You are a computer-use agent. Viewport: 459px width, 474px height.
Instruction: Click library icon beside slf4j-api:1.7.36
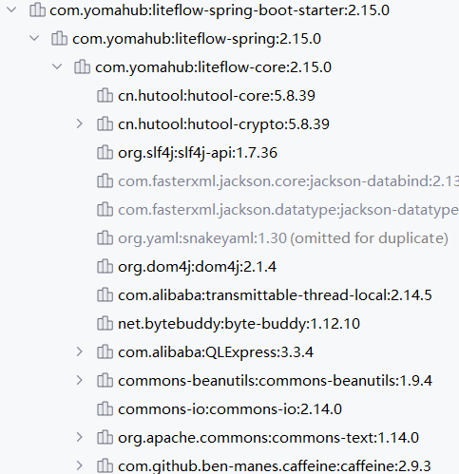click(x=105, y=152)
